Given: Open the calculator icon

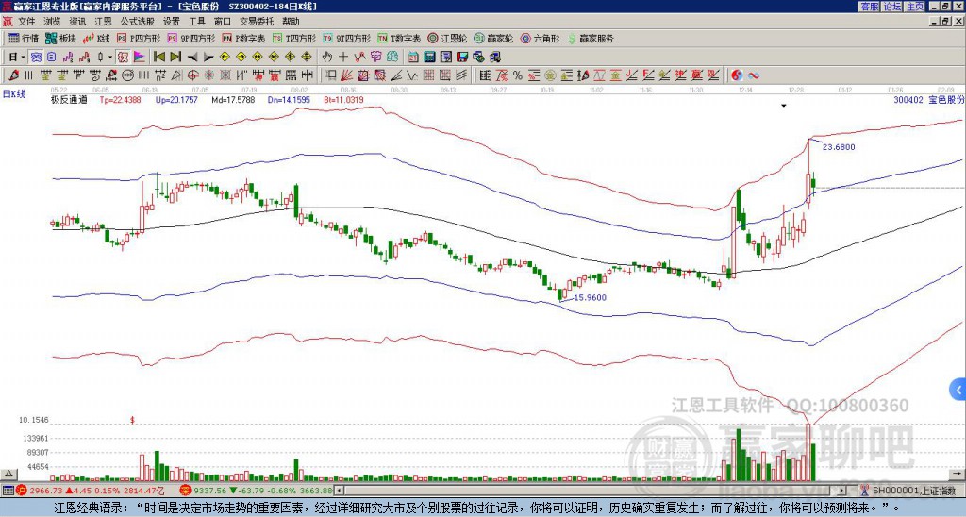Looking at the screenshot, I should [430, 58].
